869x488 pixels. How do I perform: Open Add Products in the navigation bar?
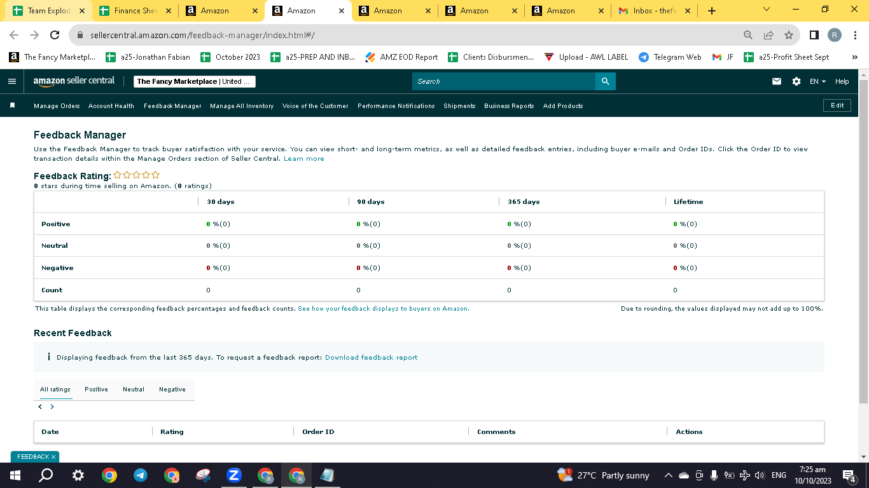tap(563, 106)
